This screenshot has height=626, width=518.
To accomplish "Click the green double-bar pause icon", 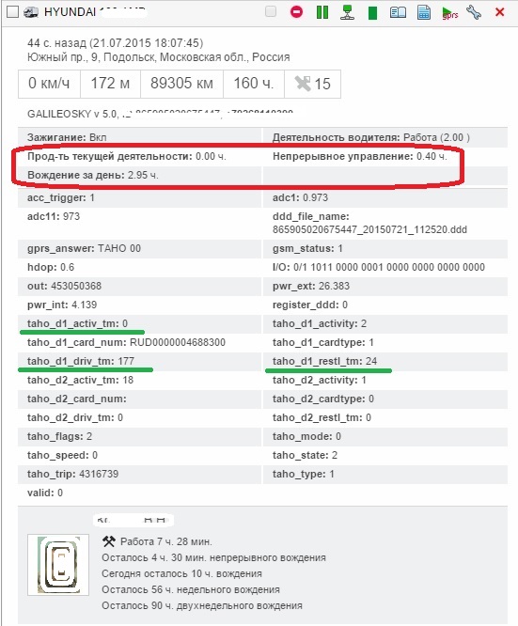I will [x=322, y=12].
